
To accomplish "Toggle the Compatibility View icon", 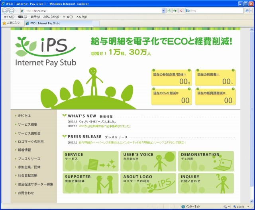I will (x=169, y=11).
